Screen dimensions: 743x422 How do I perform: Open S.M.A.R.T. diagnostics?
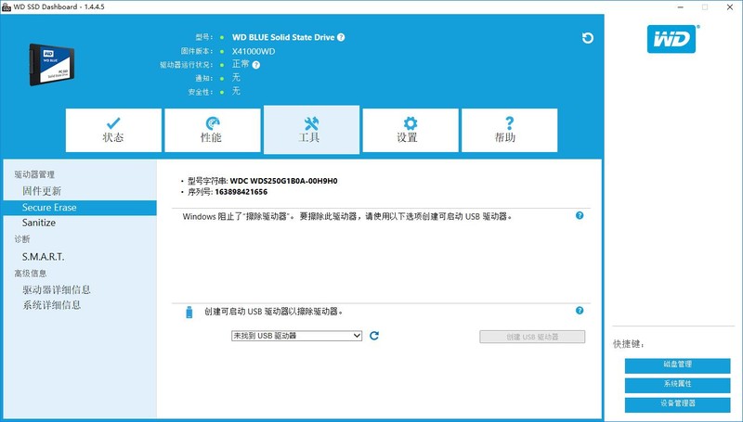point(43,257)
